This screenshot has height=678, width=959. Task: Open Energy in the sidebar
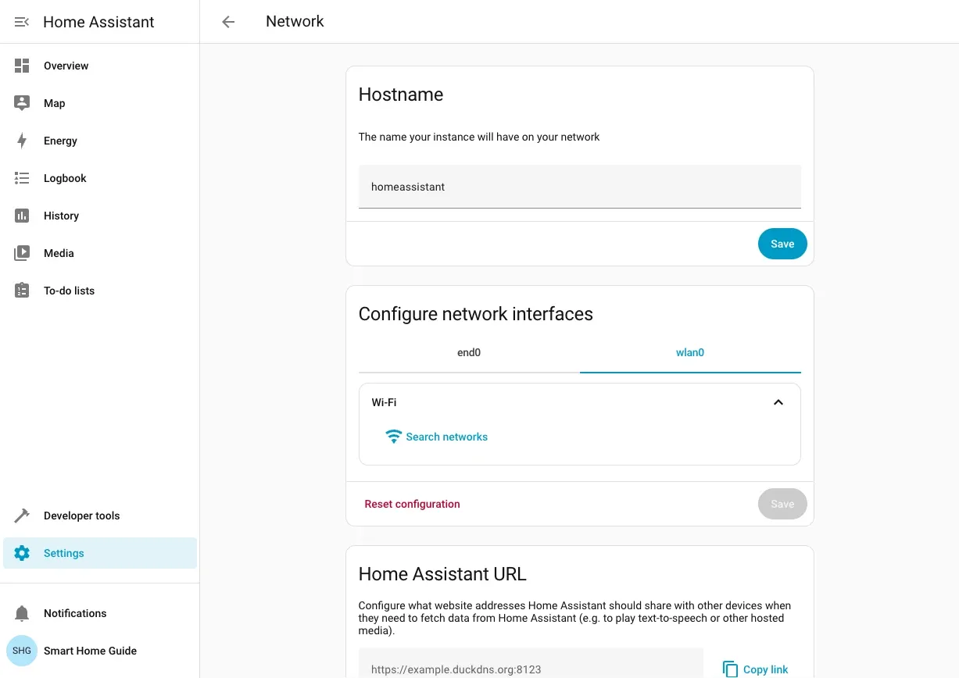pos(100,141)
